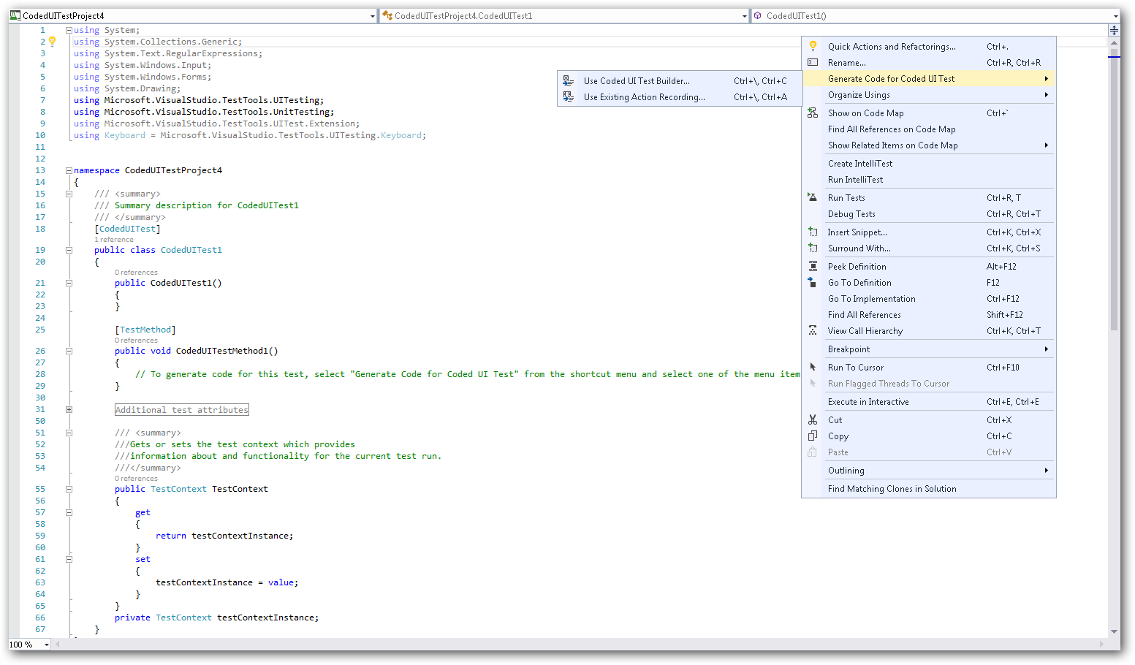Click '0 references' CodeLens above CodedUITestMethod1
This screenshot has height=665, width=1135.
pos(136,341)
